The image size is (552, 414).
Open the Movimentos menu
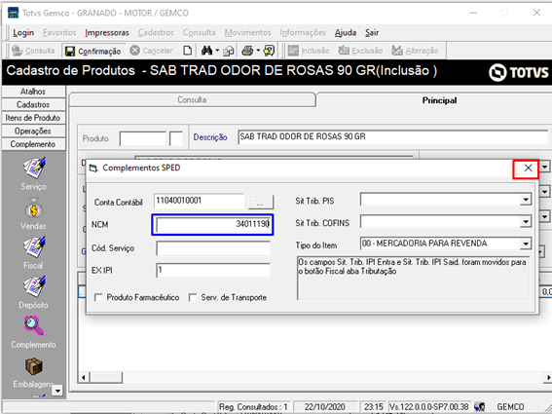click(x=248, y=33)
